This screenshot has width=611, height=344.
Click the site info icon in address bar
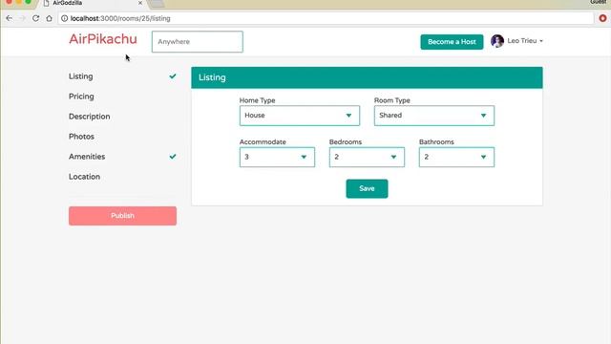64,18
